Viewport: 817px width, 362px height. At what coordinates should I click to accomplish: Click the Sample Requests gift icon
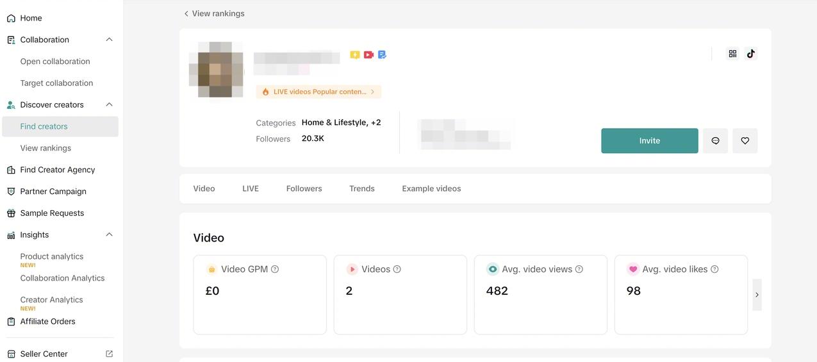(x=11, y=213)
